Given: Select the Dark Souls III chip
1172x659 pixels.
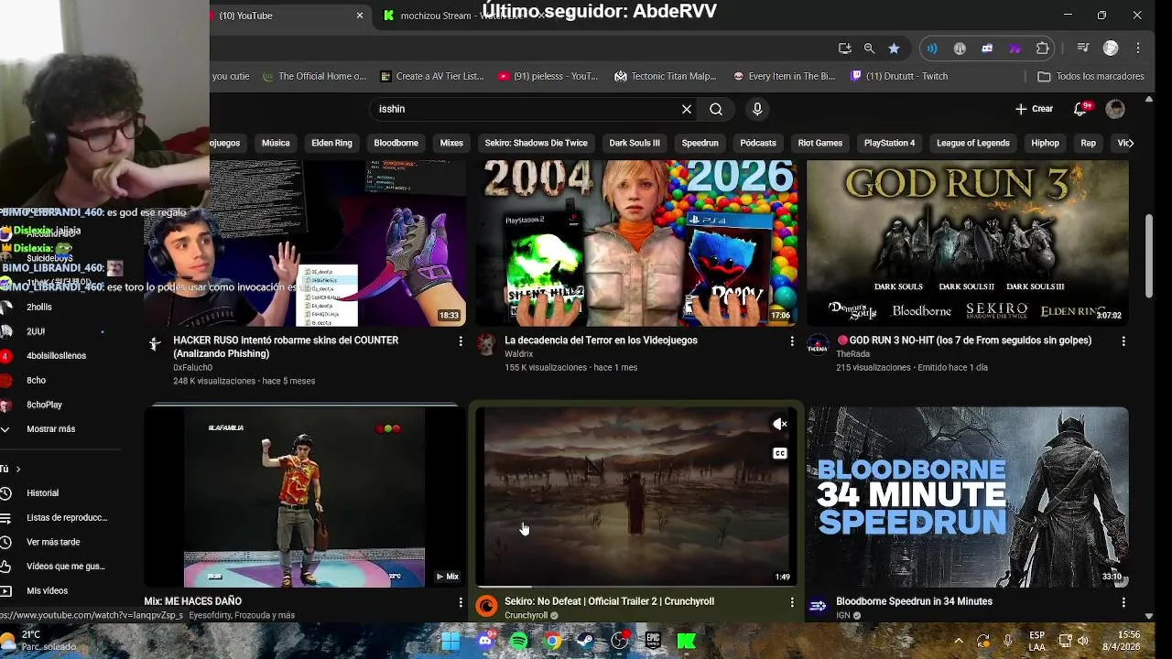Looking at the screenshot, I should [x=635, y=143].
